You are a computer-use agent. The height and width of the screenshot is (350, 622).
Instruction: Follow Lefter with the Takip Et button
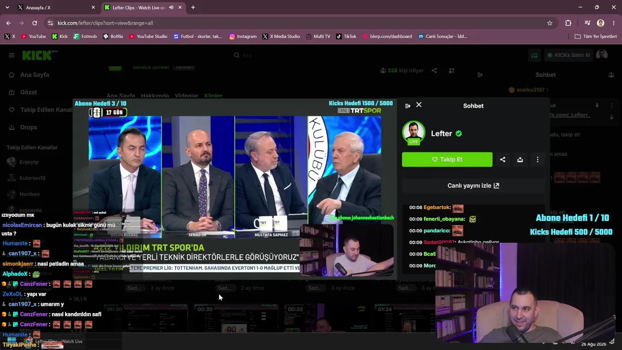[447, 159]
